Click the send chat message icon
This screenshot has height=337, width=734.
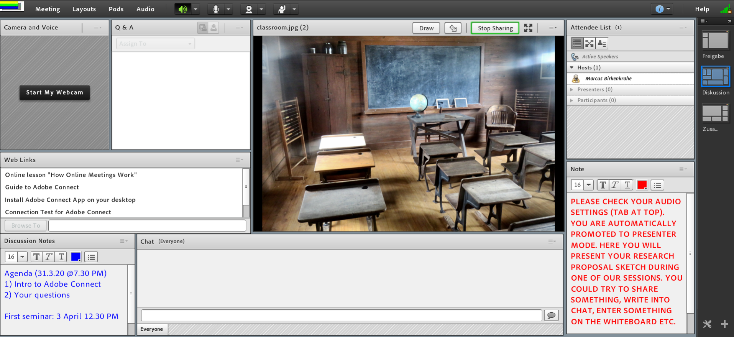pos(551,315)
